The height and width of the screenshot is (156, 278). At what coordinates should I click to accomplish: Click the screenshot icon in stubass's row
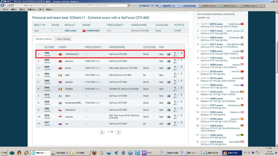(169, 82)
